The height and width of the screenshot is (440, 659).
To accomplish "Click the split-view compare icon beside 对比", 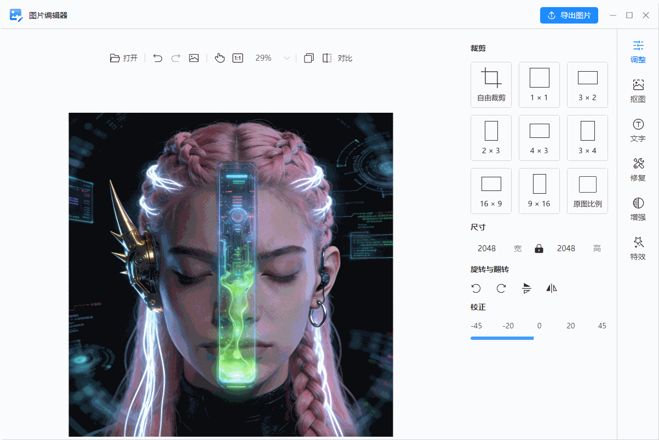I will click(x=327, y=57).
